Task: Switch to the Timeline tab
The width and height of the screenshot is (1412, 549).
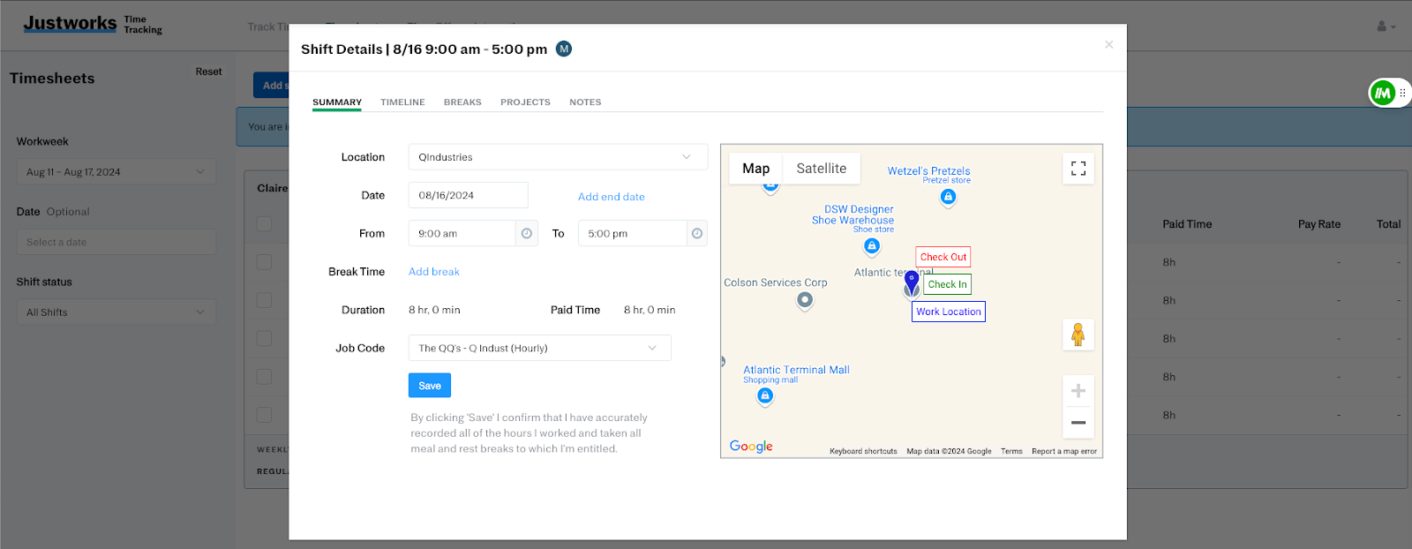Action: click(402, 102)
